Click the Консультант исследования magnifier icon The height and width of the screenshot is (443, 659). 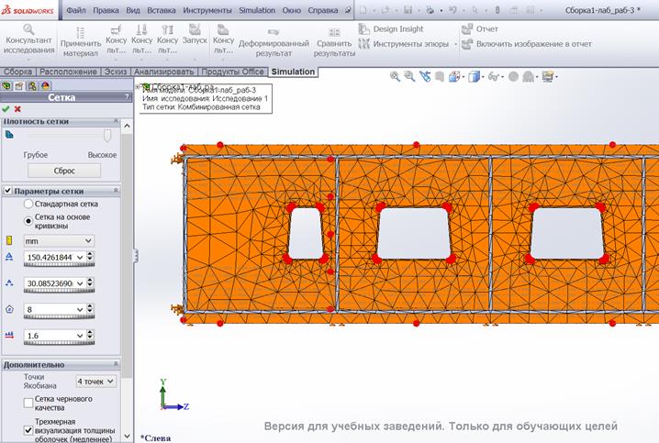(x=28, y=29)
